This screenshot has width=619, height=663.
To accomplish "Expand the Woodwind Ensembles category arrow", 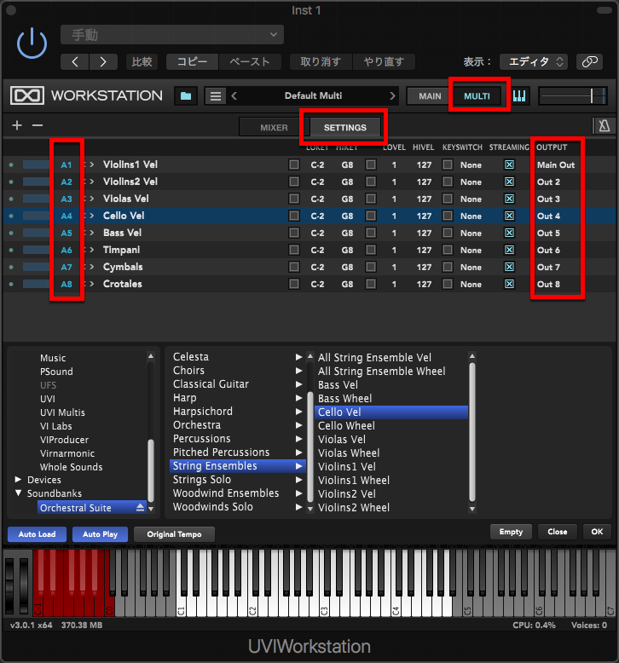I will [x=298, y=493].
